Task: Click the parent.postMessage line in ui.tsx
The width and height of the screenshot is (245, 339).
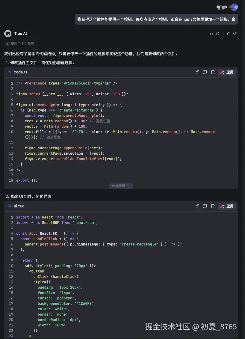Action: click(x=103, y=244)
